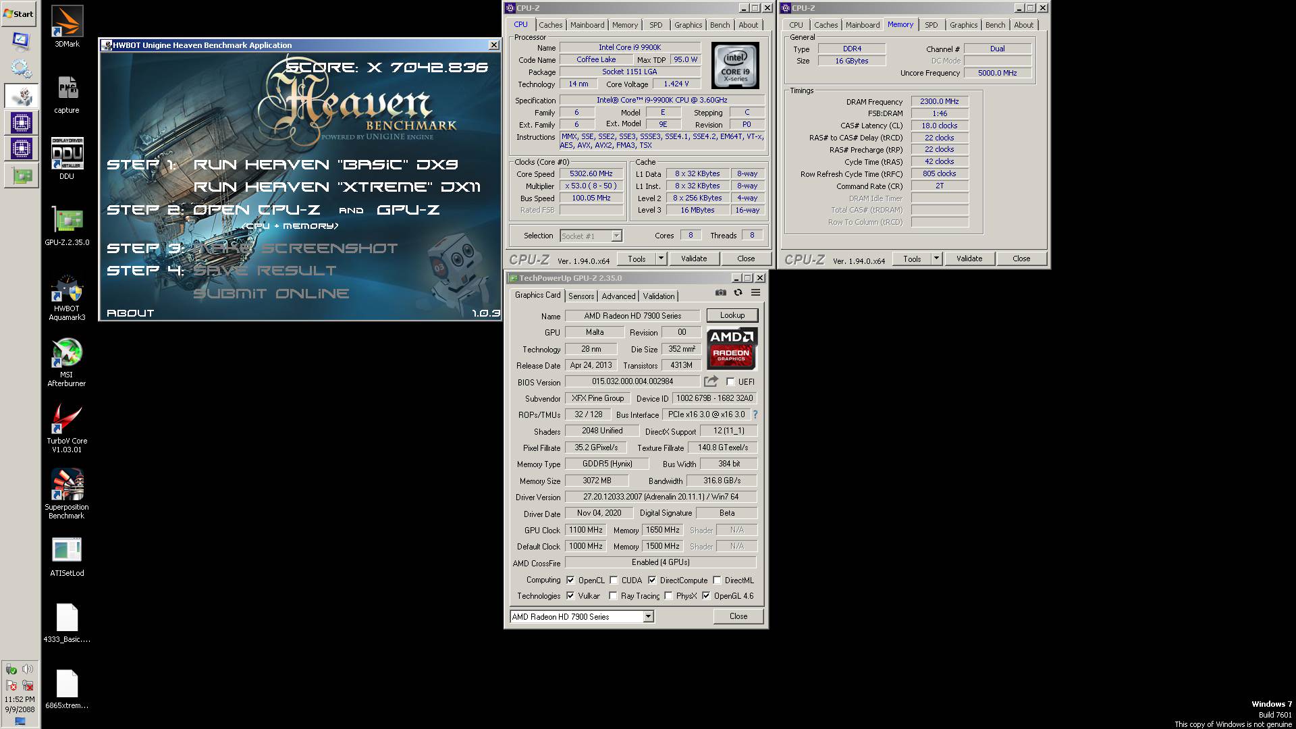Click the Core Speed 5302.60 MHz field
The width and height of the screenshot is (1296, 729).
pyautogui.click(x=591, y=173)
